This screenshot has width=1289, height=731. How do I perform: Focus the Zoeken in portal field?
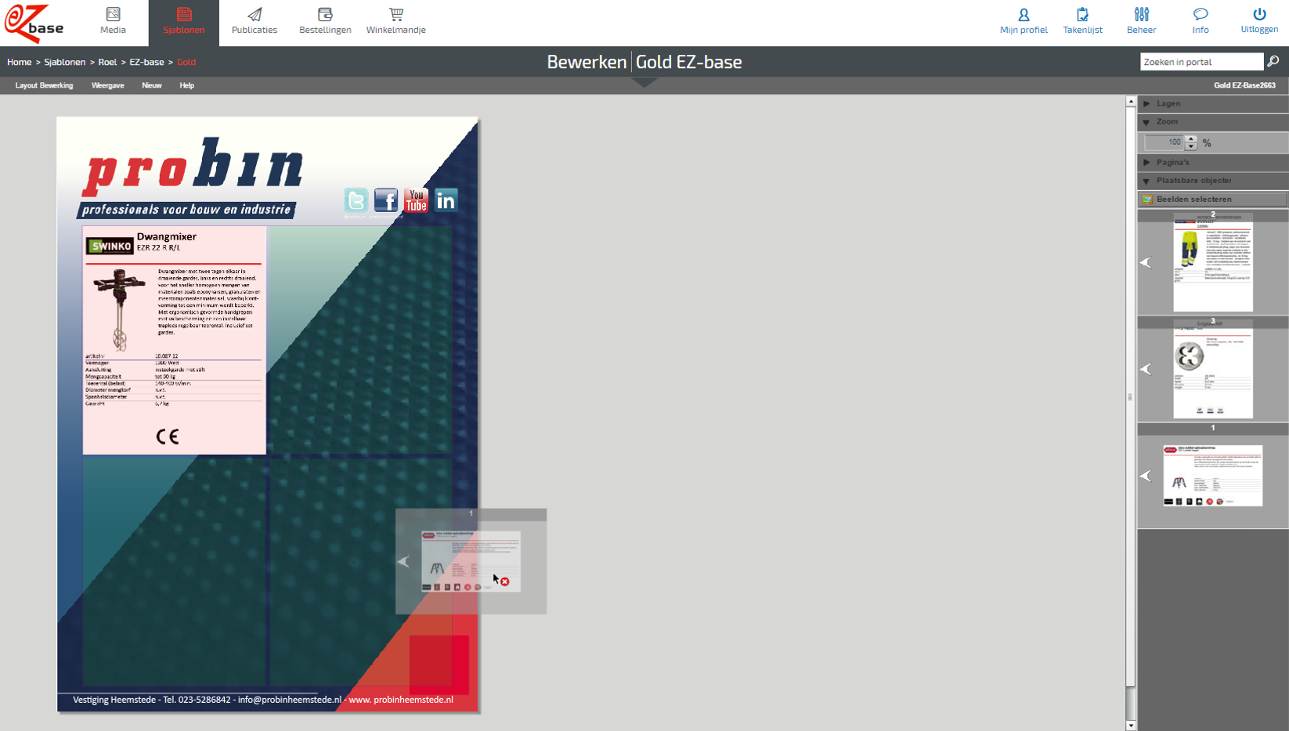coord(1201,62)
